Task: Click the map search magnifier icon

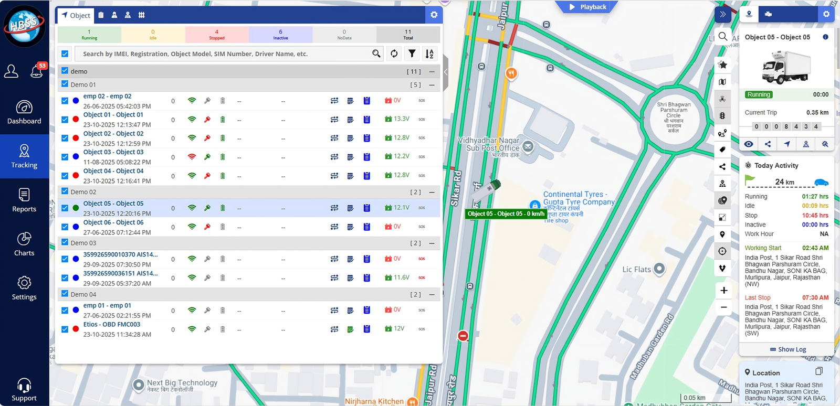Action: [x=723, y=37]
